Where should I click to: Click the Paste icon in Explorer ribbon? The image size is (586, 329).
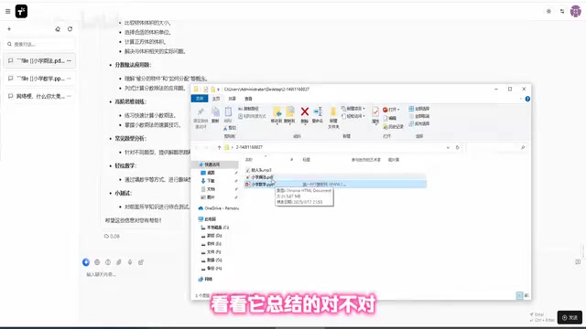tap(228, 115)
